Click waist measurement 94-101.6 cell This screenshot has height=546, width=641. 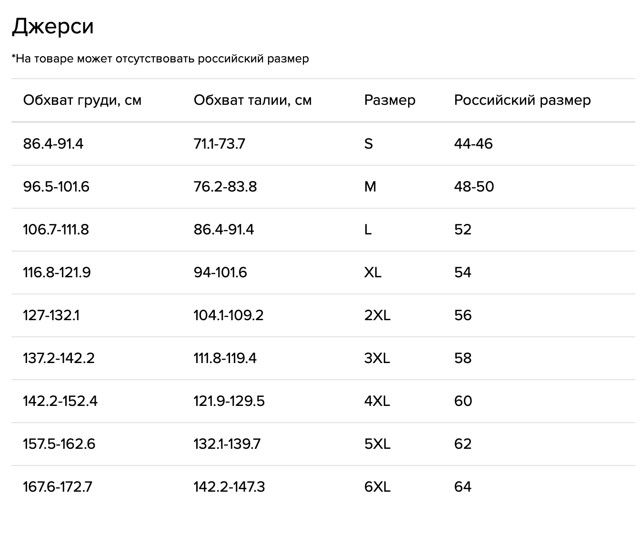click(220, 272)
